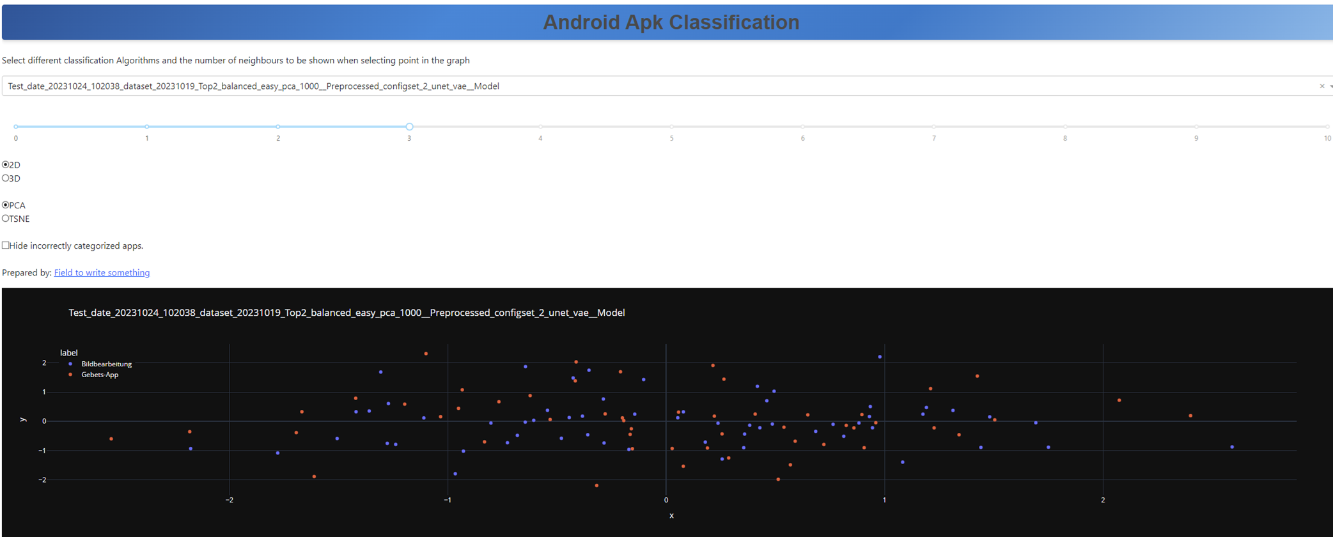The image size is (1333, 537).
Task: Click the Android Apk Classification header title
Action: [671, 22]
